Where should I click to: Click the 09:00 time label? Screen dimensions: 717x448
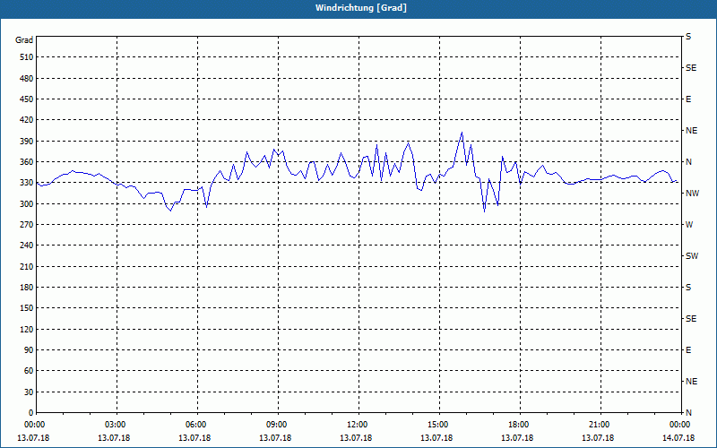pyautogui.click(x=276, y=425)
